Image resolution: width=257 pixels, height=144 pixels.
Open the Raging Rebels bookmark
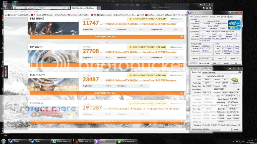[171, 15]
